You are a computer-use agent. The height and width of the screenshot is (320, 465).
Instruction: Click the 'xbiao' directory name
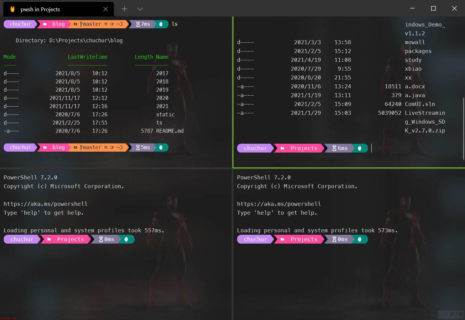(x=413, y=69)
